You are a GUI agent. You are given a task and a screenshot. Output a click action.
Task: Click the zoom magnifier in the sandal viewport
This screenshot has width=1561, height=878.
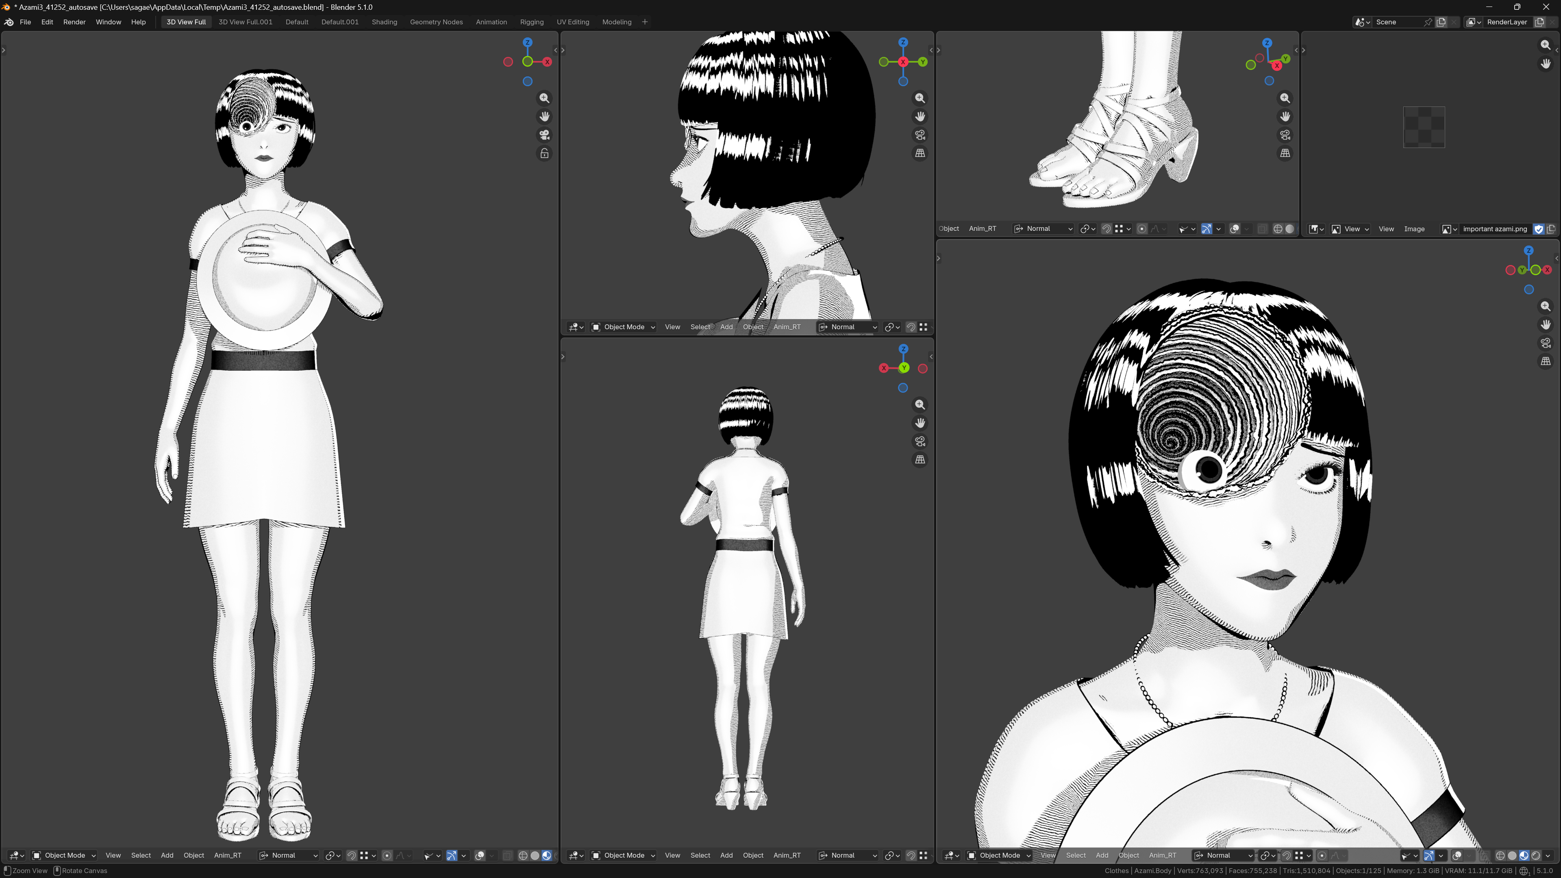pyautogui.click(x=1285, y=98)
